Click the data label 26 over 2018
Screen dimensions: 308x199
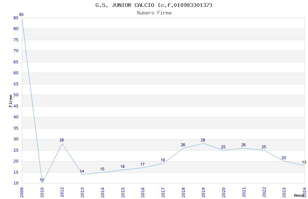183,145
